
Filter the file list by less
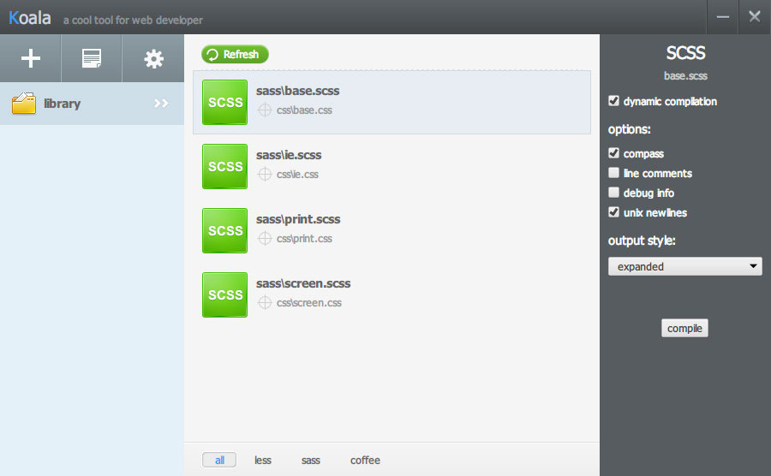(x=263, y=461)
